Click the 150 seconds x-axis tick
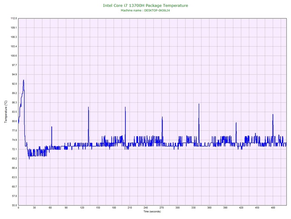The image size is (291, 219). (x=98, y=208)
